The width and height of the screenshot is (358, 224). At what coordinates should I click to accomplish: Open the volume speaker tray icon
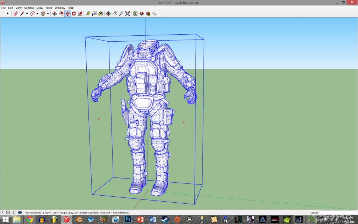point(337,220)
